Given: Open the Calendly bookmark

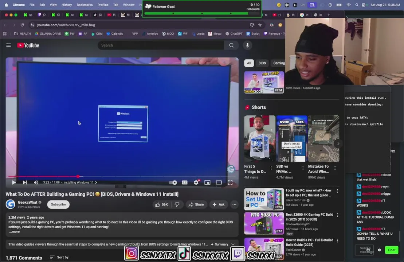Looking at the screenshot, I should 115,34.
